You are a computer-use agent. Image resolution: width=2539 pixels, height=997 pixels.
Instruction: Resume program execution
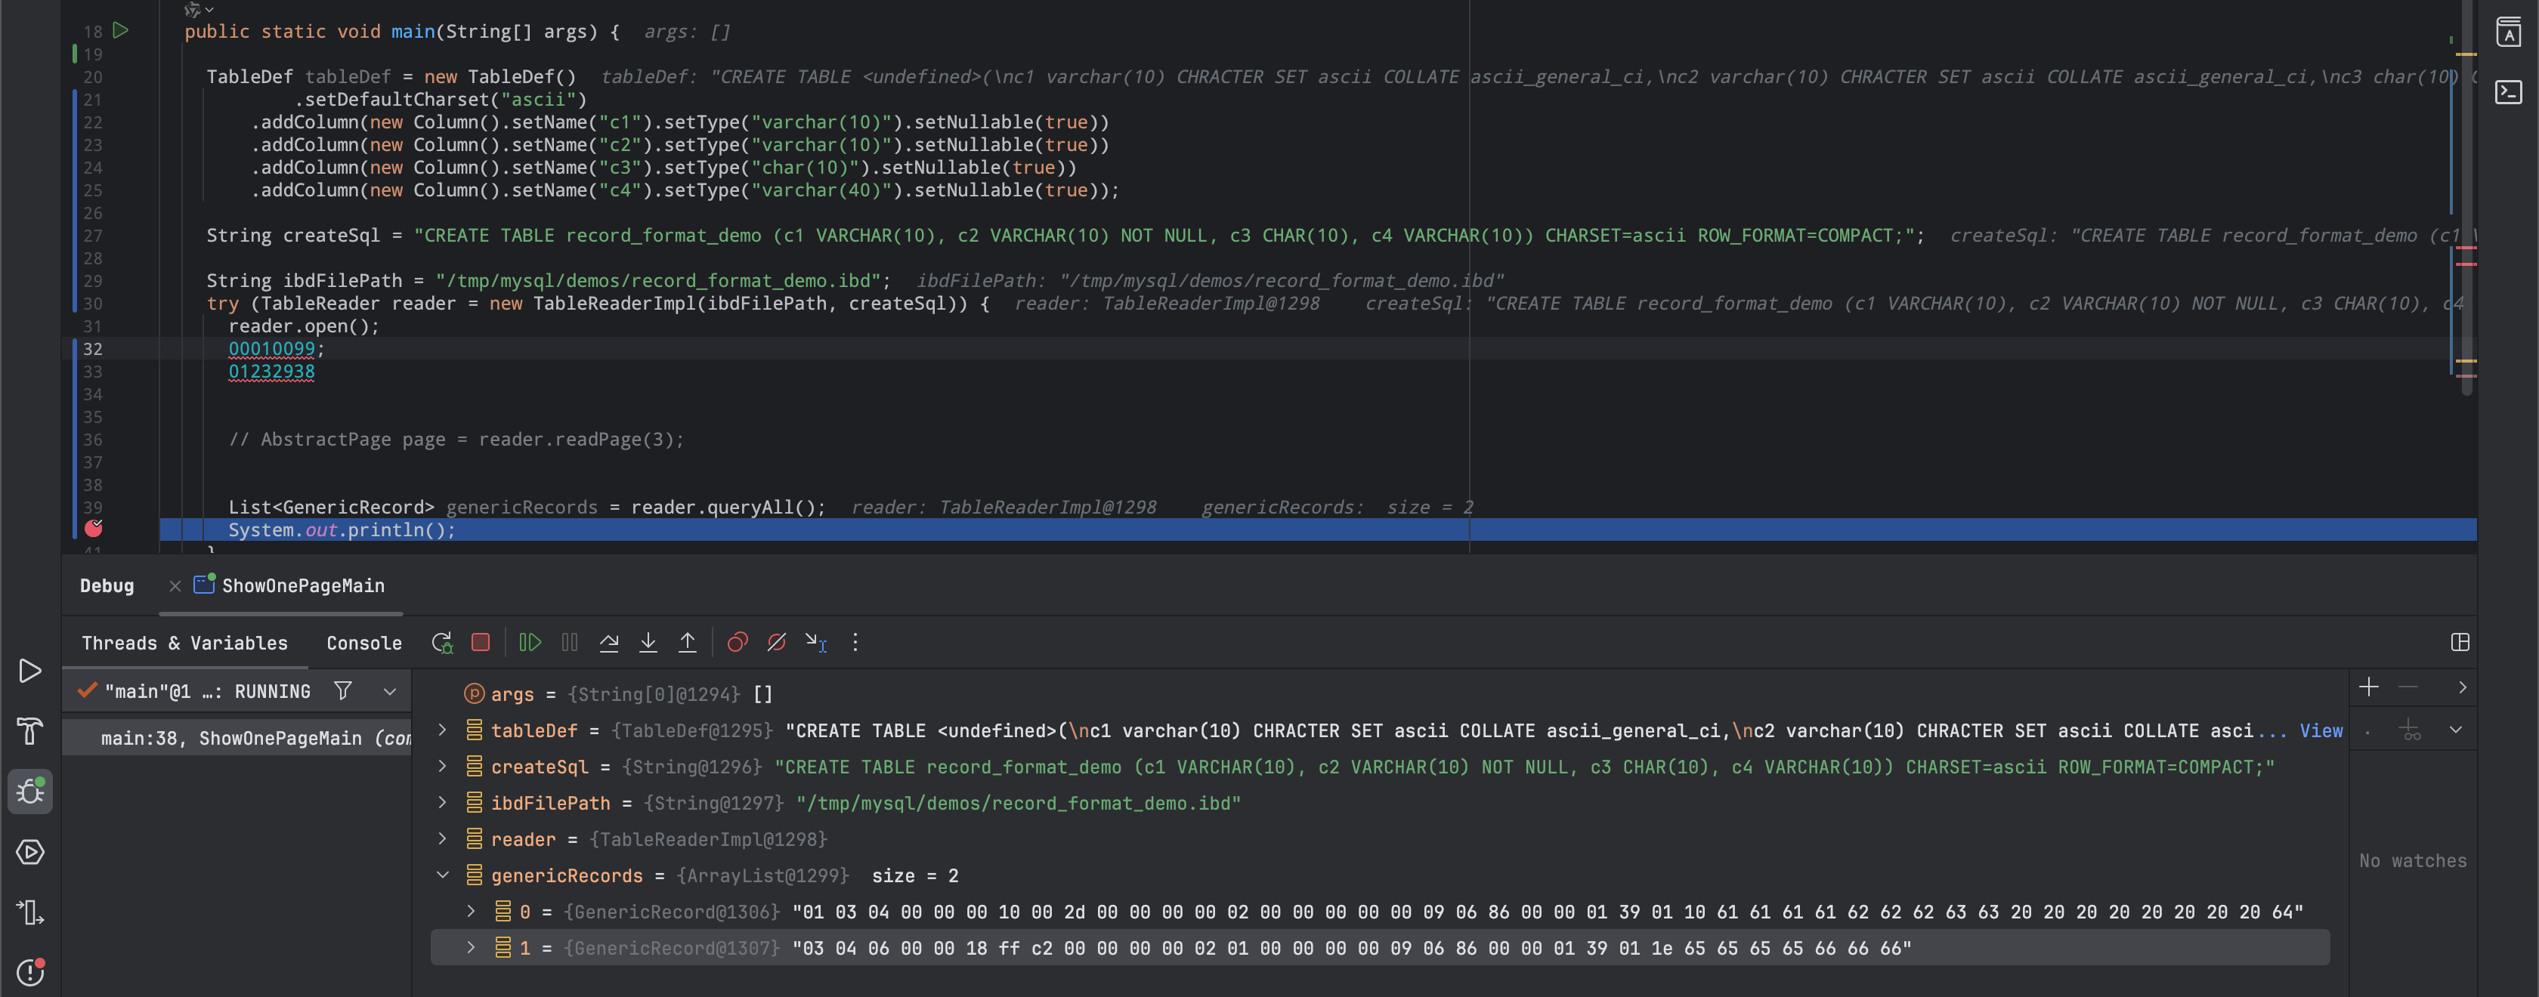click(x=529, y=642)
